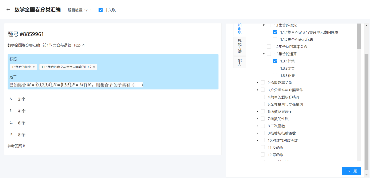The image size is (370, 178).
Task: Collapse the 1.3集合的运算 tree node
Action: (263, 54)
